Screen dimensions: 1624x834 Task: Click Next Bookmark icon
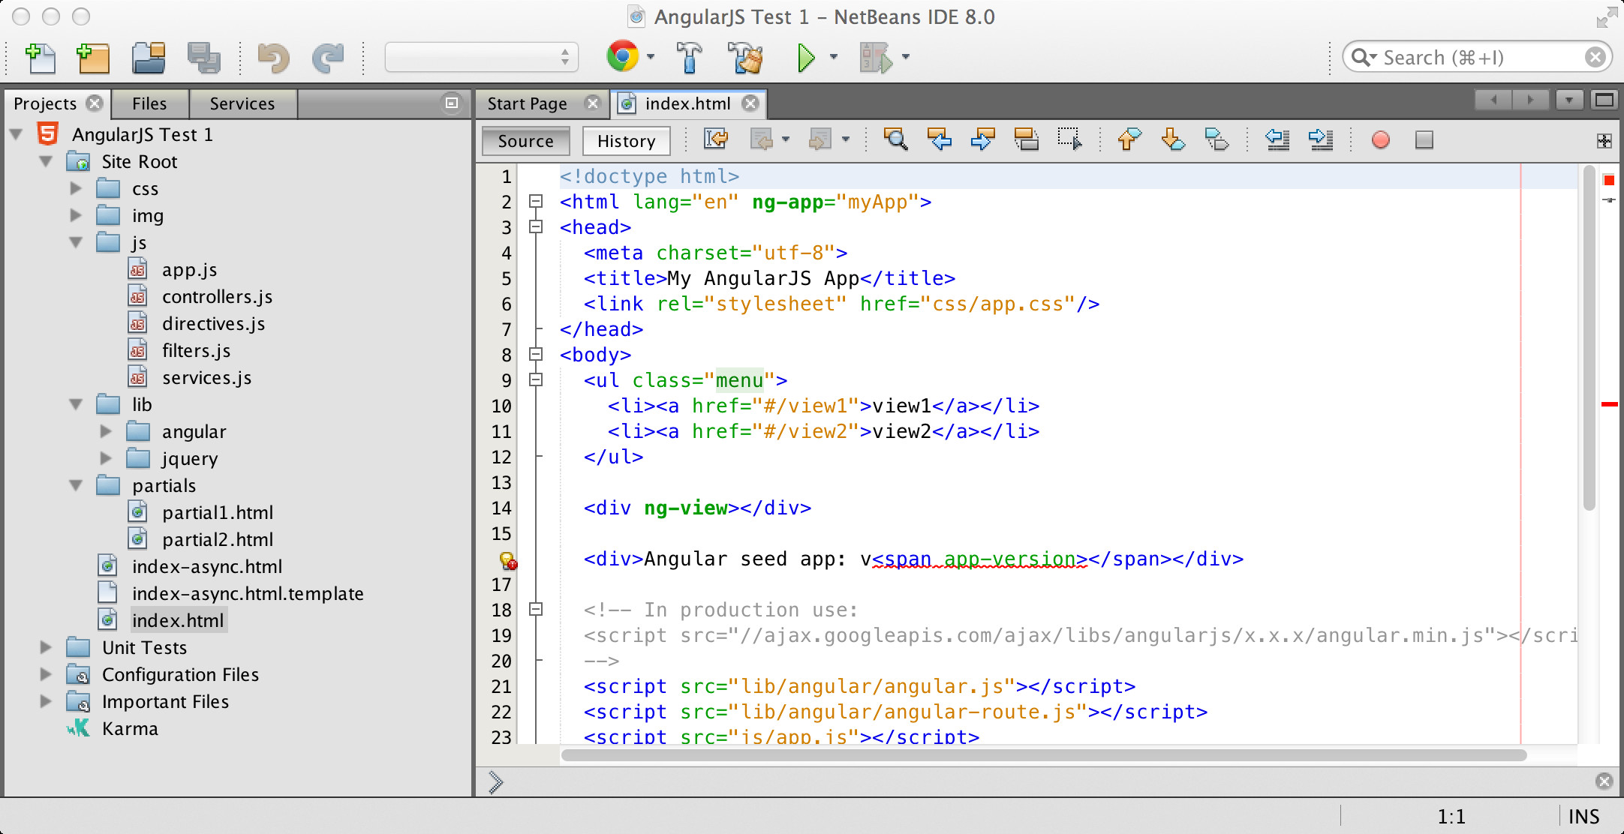(1173, 139)
